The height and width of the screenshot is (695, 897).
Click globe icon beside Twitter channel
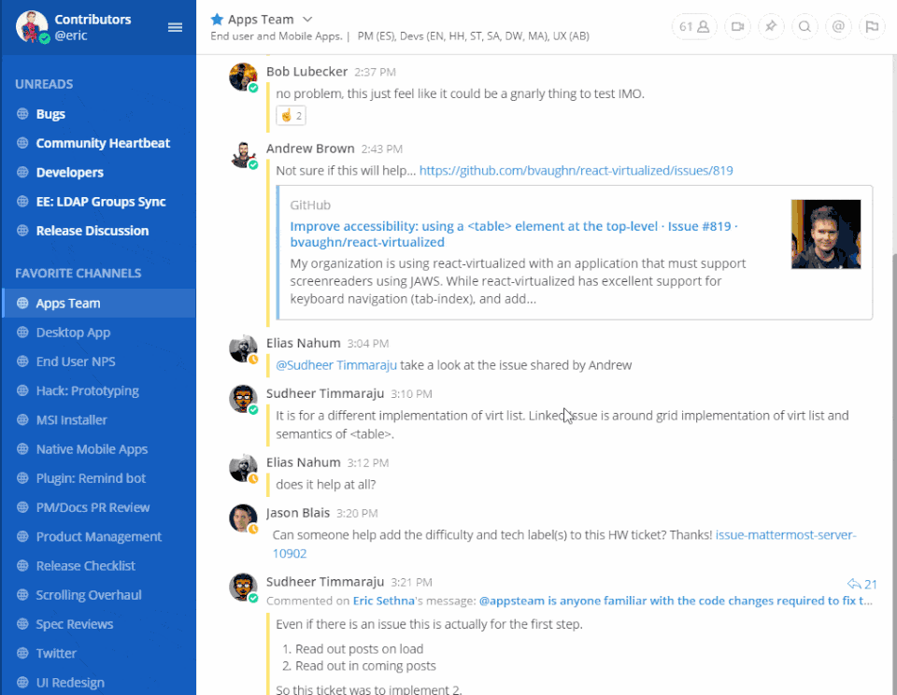[x=22, y=653]
